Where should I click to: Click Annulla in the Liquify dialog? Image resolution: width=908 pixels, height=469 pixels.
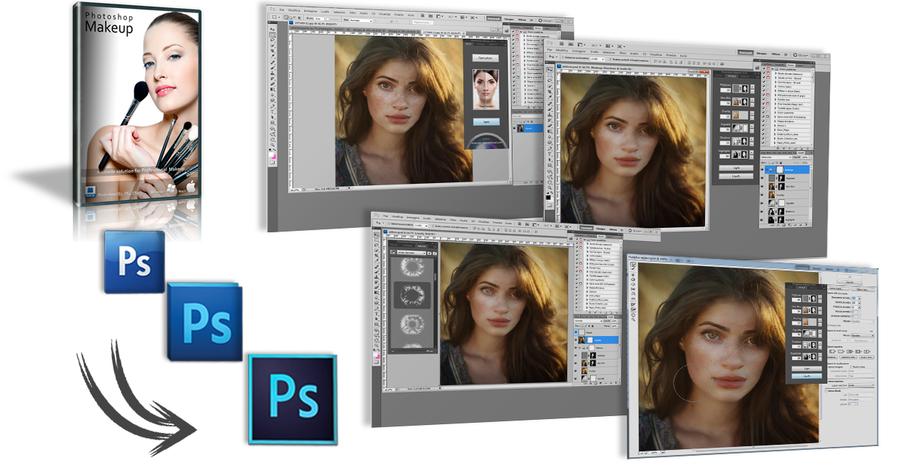click(849, 282)
